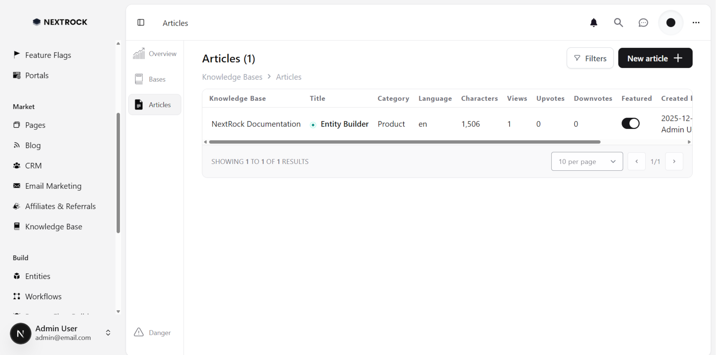Open notifications via the bell icon
This screenshot has width=716, height=355.
click(x=594, y=23)
